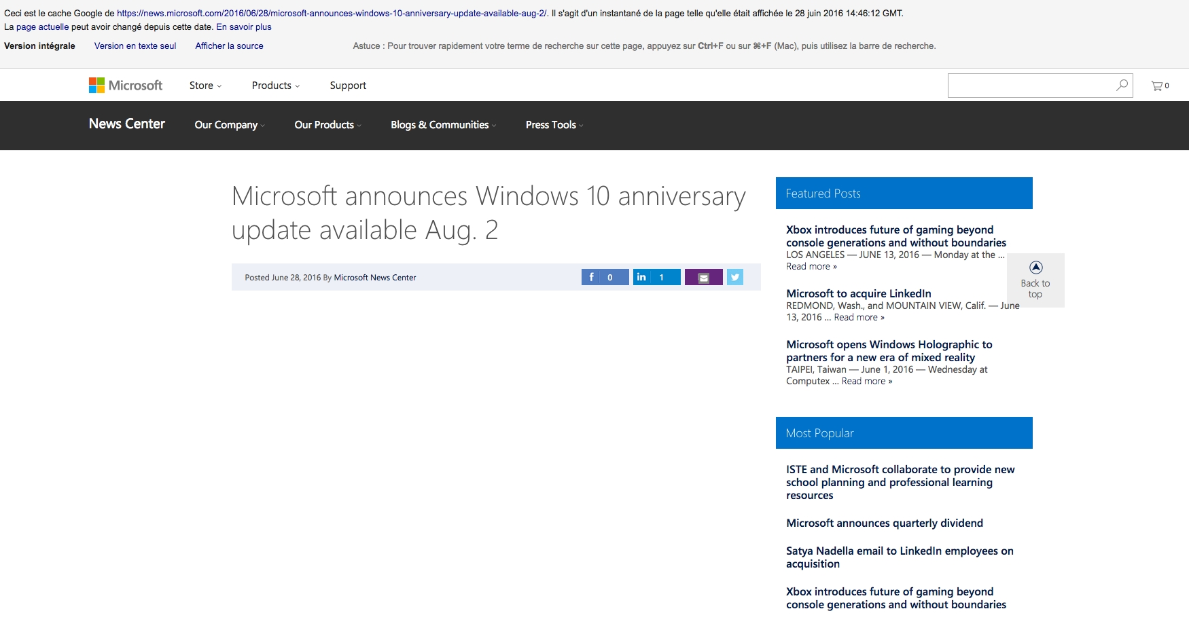Screen dimensions: 1189x628
Task: Open the cached page source URL
Action: click(x=332, y=13)
